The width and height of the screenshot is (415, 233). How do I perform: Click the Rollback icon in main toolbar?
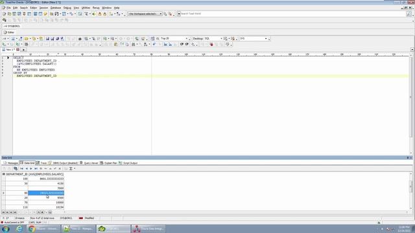pyautogui.click(x=105, y=14)
